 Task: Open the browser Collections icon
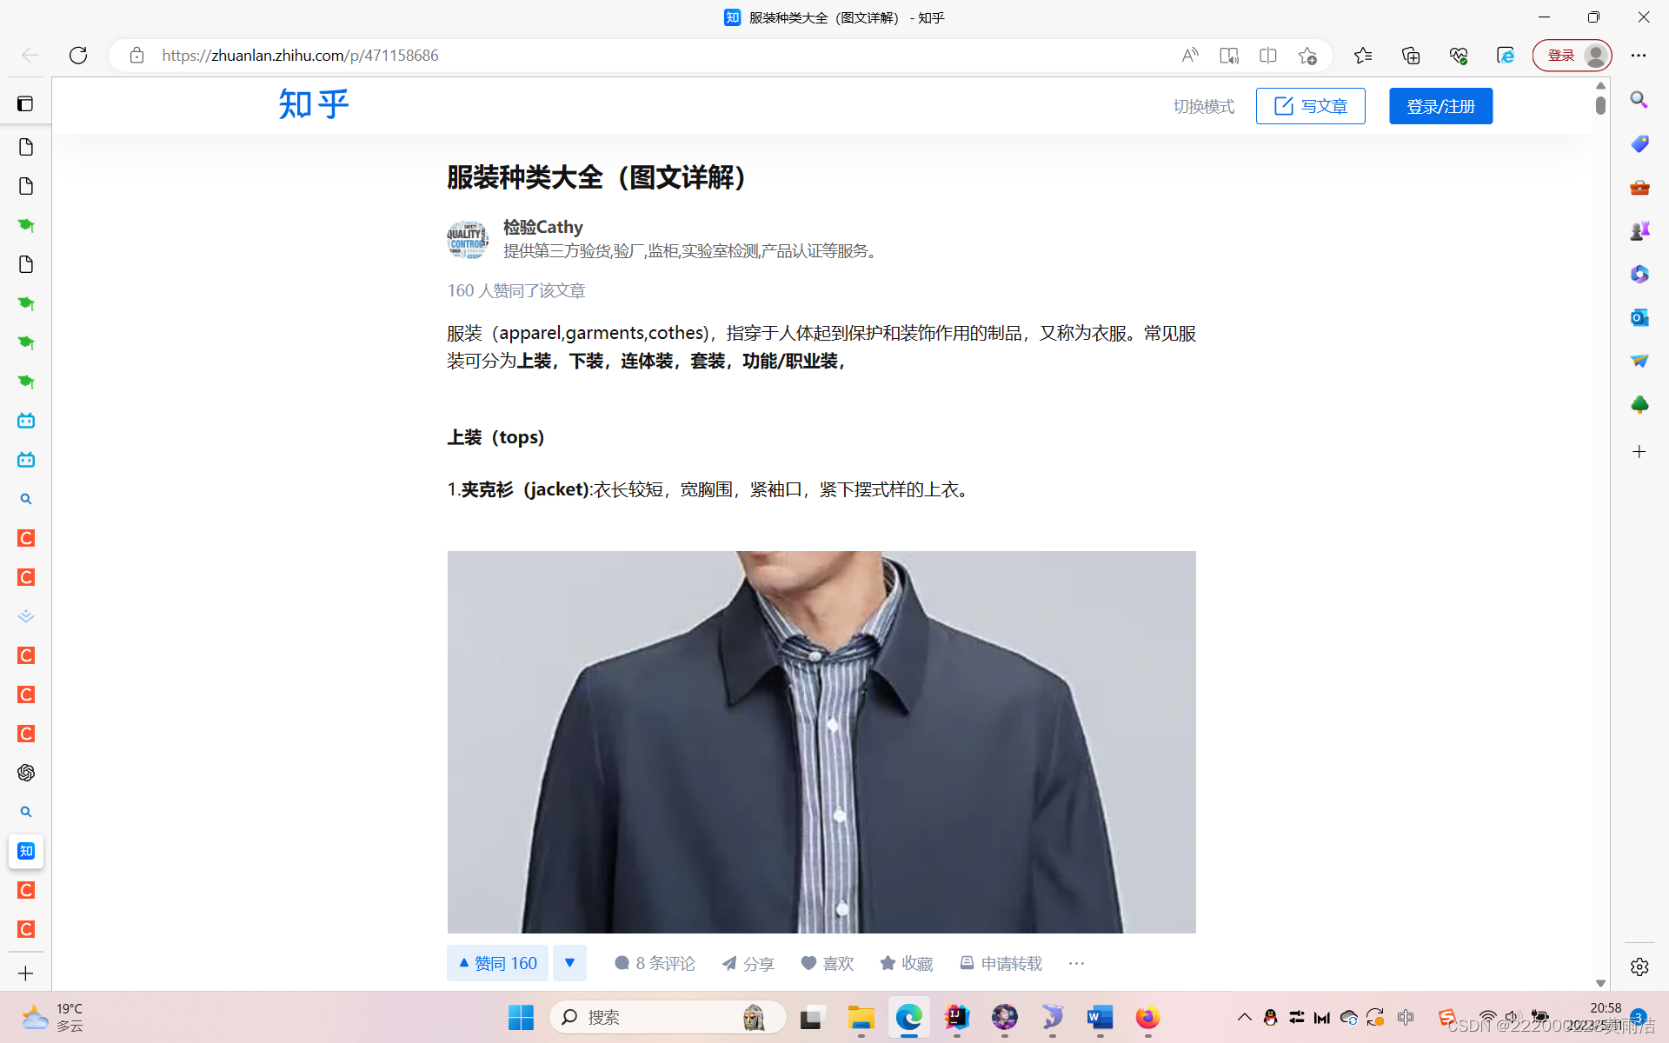(1411, 56)
